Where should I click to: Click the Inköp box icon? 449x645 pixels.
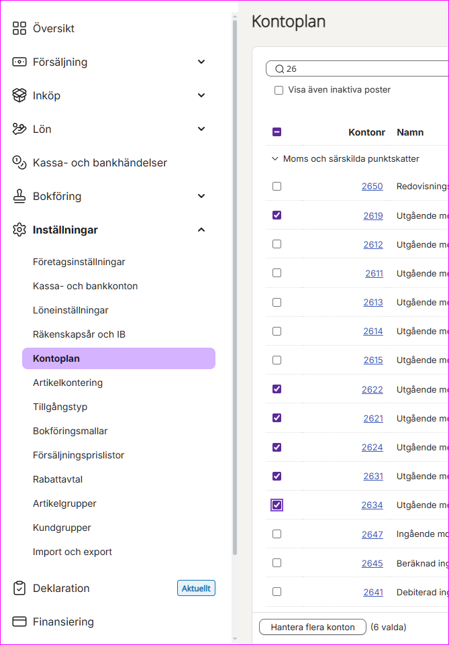point(19,95)
